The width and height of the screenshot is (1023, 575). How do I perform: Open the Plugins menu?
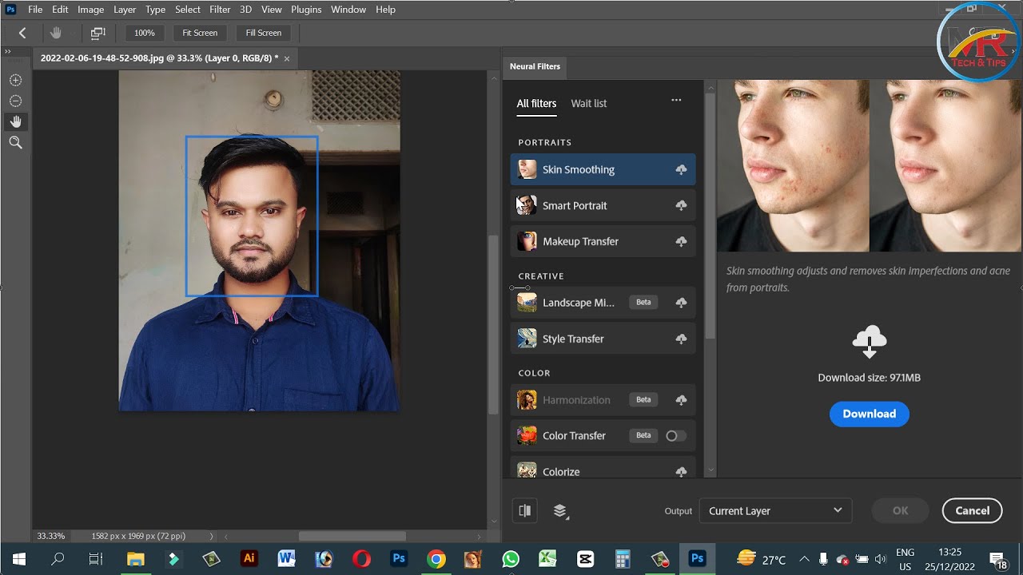(x=306, y=10)
